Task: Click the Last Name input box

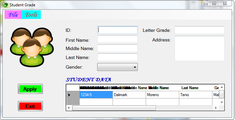Action: pyautogui.click(x=118, y=57)
